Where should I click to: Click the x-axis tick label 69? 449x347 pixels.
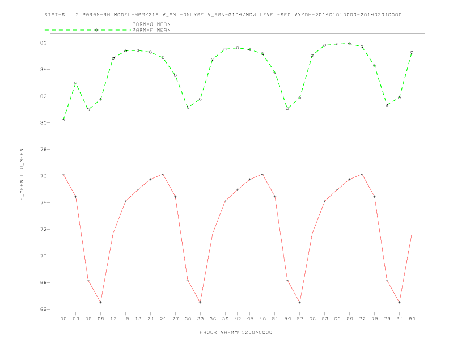[350, 319]
